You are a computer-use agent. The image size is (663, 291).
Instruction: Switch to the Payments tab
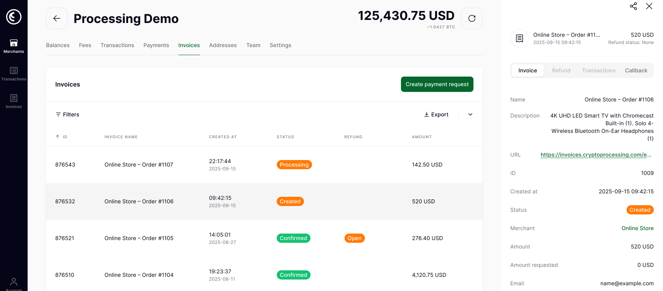coord(156,45)
